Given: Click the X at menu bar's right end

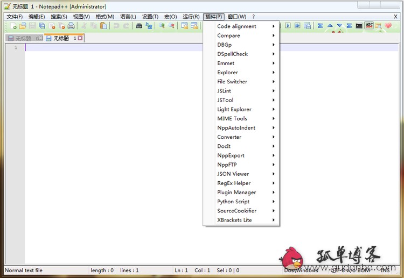Looking at the screenshot, I should (395, 17).
